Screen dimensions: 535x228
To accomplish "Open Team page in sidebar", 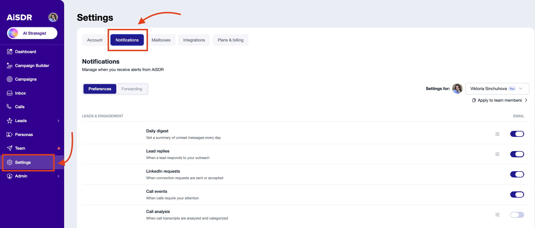I will 20,148.
